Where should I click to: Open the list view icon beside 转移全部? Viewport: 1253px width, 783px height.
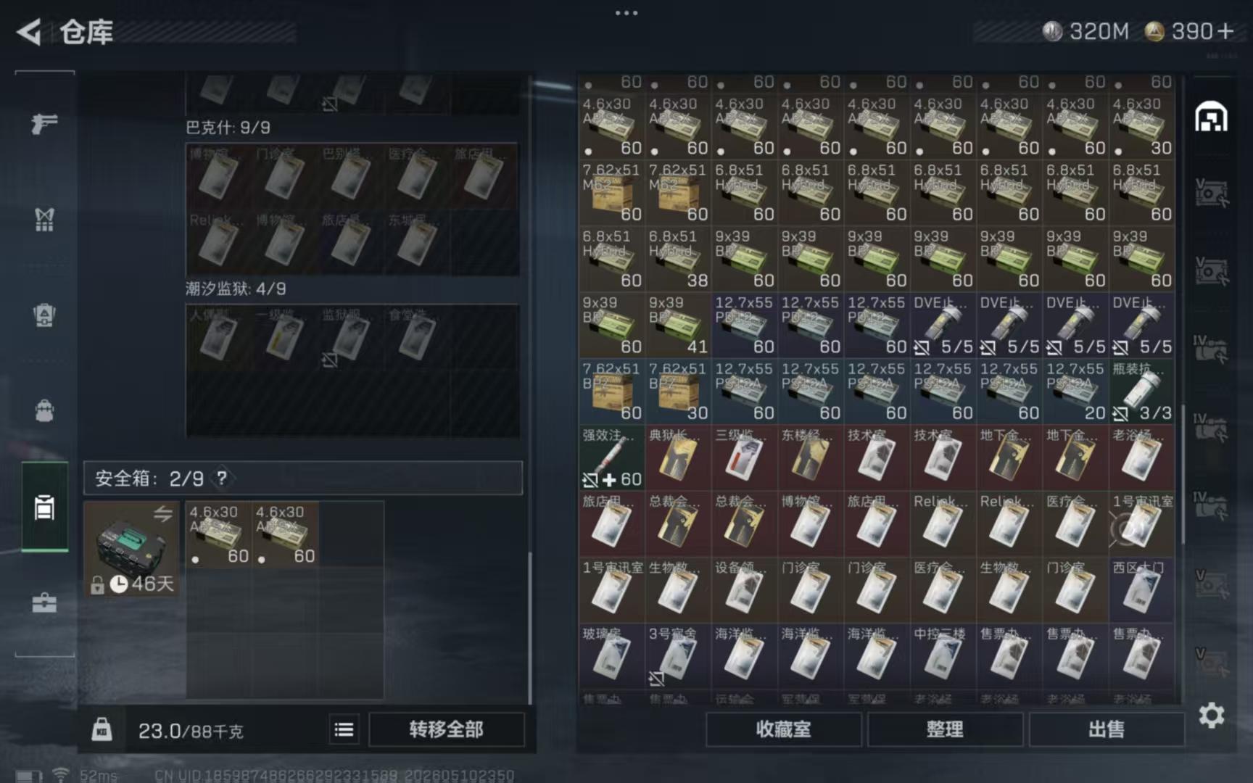344,729
